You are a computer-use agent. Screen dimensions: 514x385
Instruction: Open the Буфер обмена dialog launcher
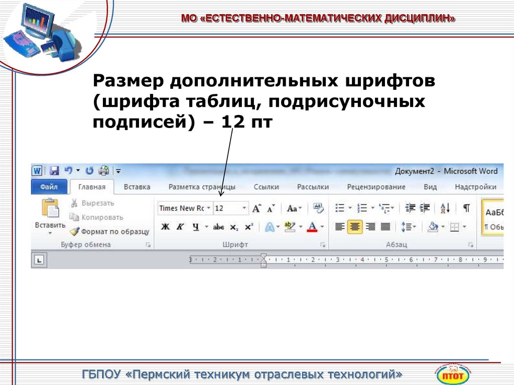coord(148,244)
